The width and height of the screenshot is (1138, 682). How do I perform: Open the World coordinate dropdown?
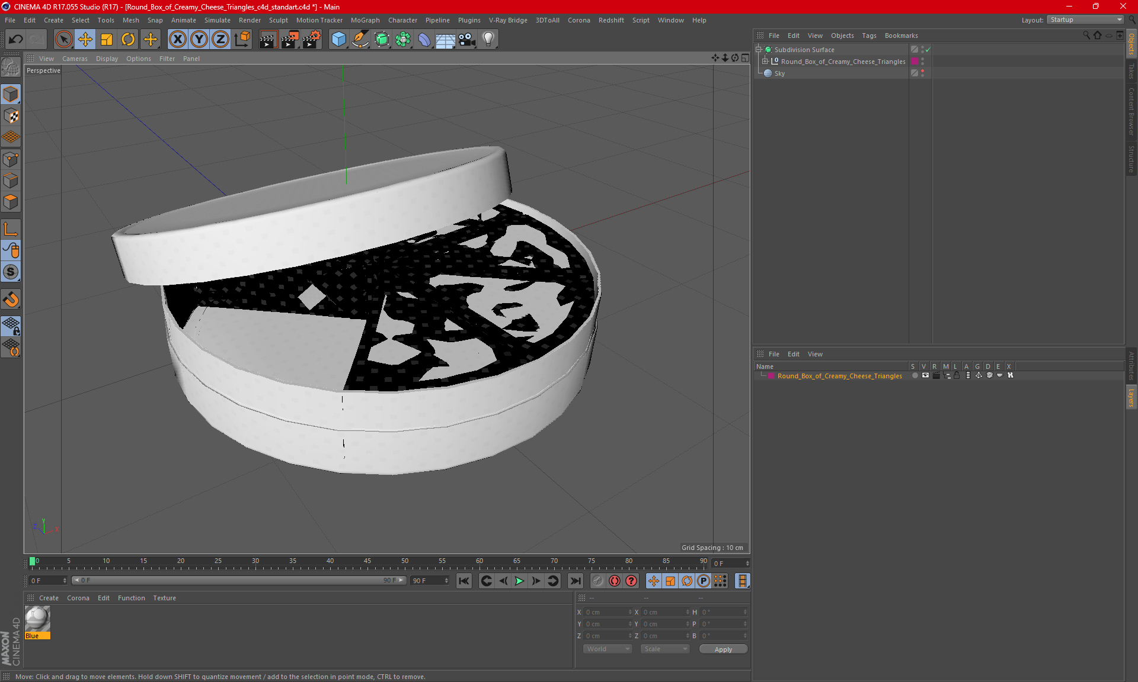(x=608, y=649)
